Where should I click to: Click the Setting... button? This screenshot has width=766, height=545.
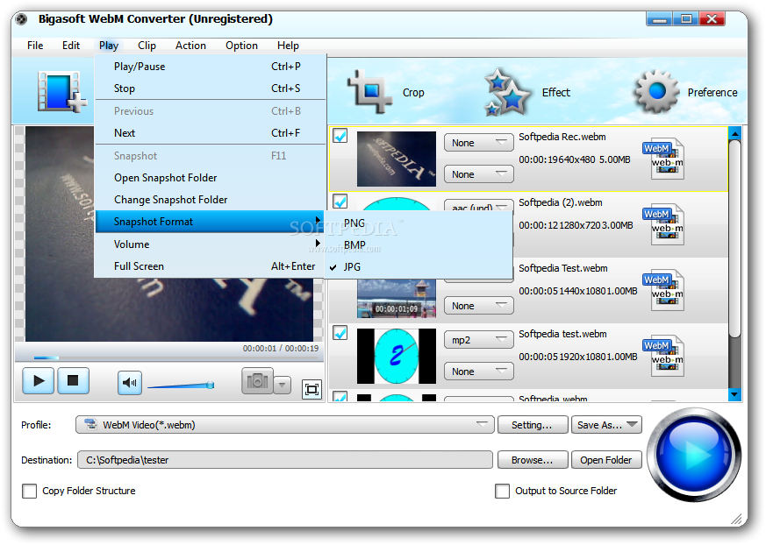click(x=533, y=424)
